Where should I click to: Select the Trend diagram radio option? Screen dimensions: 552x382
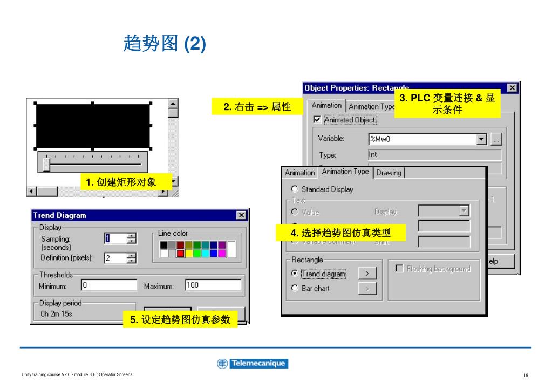coord(295,273)
